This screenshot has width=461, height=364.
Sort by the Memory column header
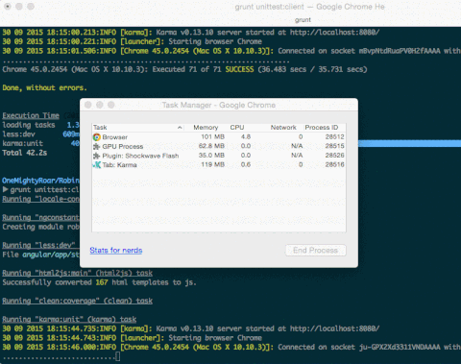pyautogui.click(x=206, y=128)
